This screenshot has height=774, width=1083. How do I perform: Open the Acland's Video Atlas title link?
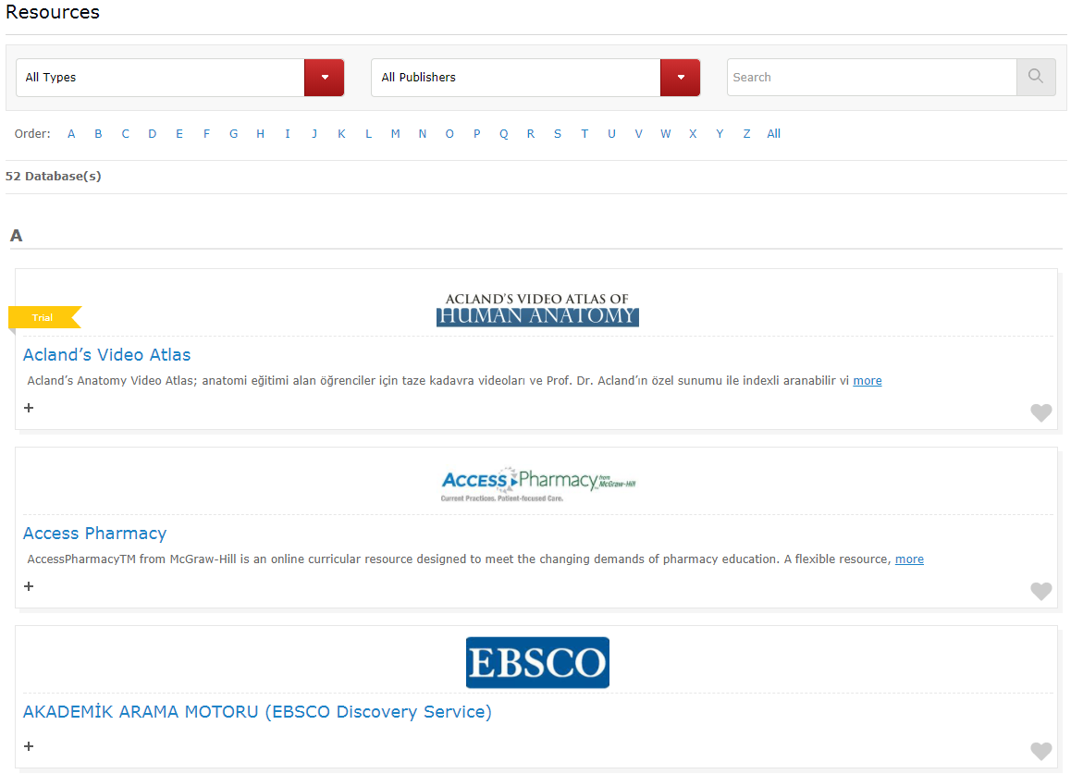click(x=108, y=354)
